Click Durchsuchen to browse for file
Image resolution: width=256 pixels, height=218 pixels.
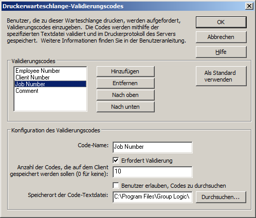click(221, 197)
